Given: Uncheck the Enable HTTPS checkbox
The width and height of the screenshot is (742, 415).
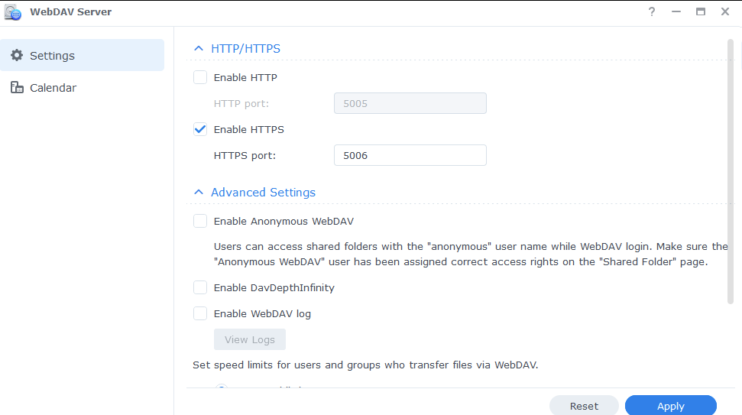Looking at the screenshot, I should (200, 129).
